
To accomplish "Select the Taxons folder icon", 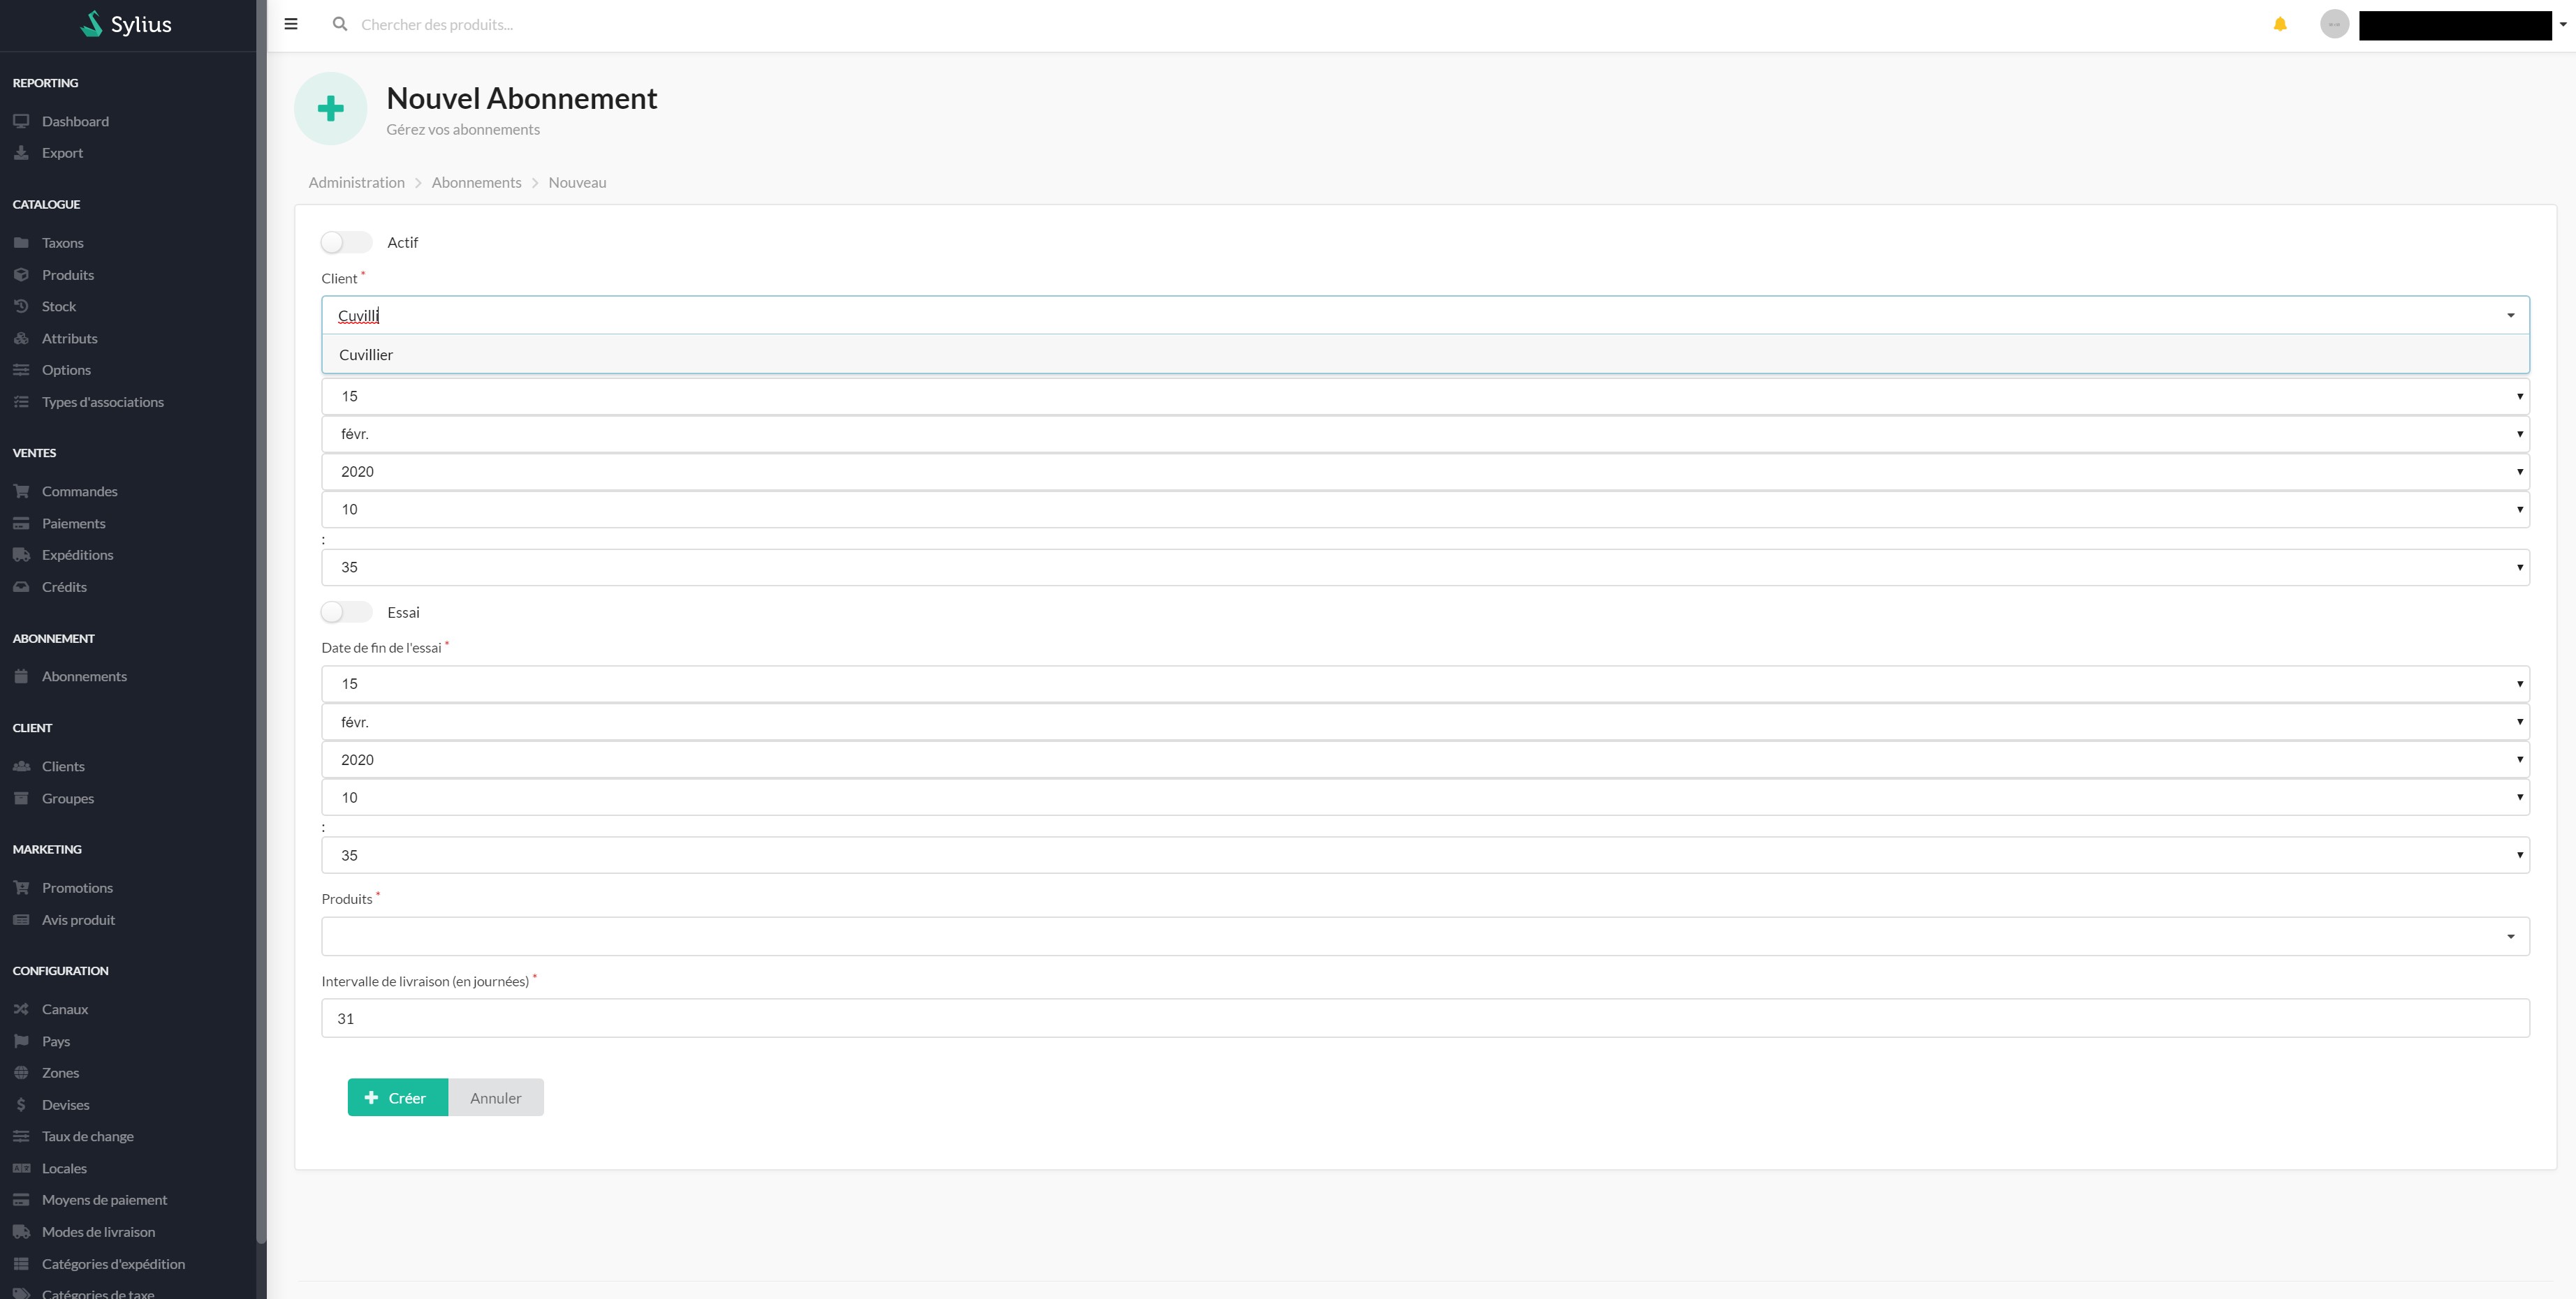I will [22, 242].
